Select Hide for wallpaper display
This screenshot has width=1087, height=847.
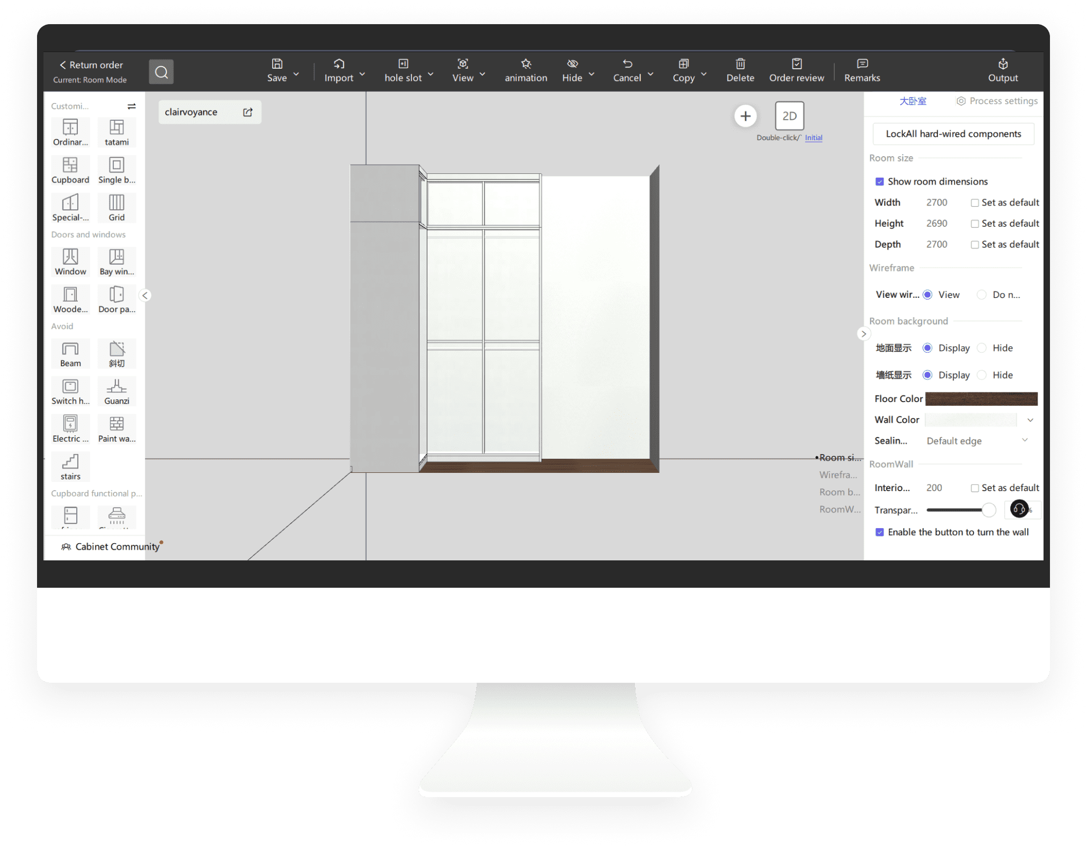coord(982,375)
